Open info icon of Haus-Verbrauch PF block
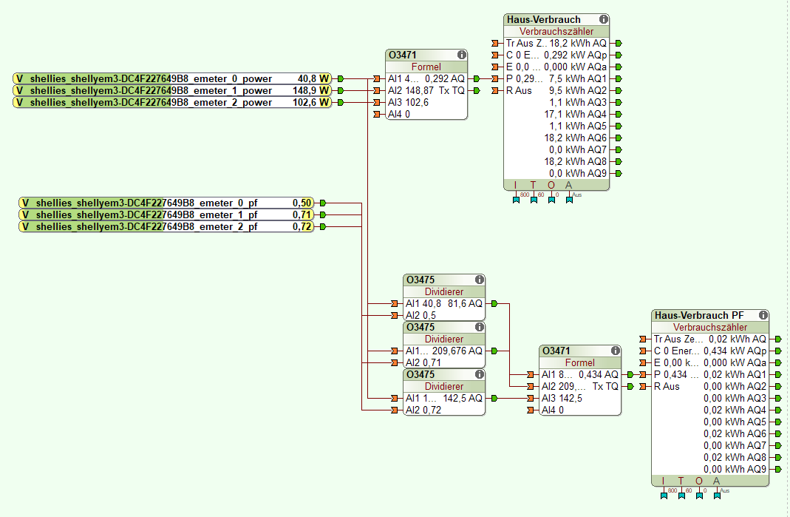Image resolution: width=790 pixels, height=517 pixels. pyautogui.click(x=763, y=315)
